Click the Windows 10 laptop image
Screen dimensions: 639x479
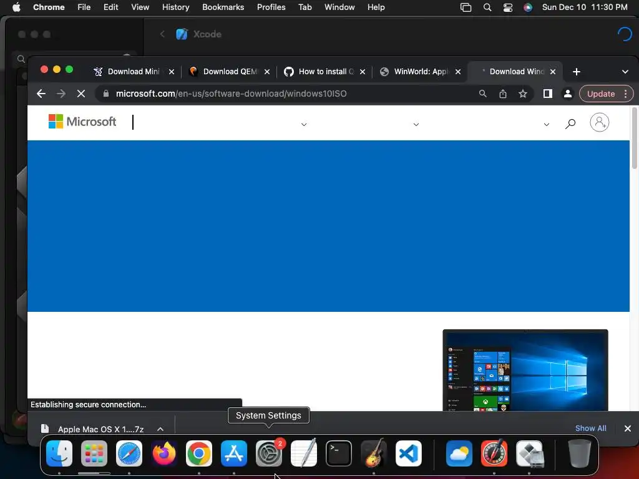coord(525,370)
